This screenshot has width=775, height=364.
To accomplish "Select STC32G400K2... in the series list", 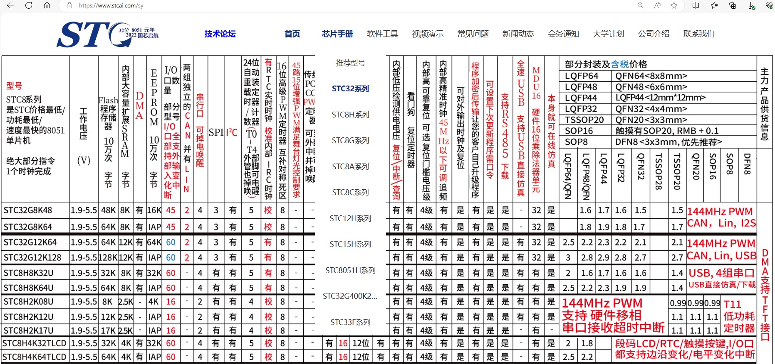I will [x=350, y=296].
